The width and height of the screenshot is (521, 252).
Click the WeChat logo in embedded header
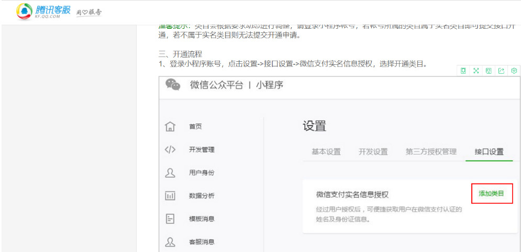coord(173,85)
